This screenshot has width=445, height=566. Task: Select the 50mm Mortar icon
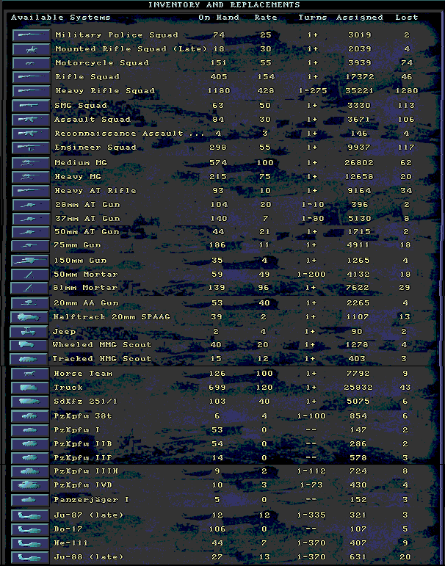30,275
